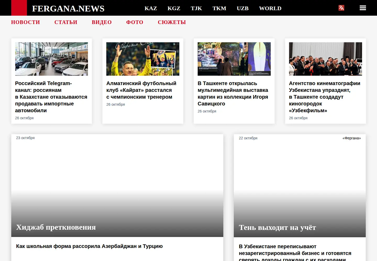Click the date under the Kairat headline
The image size is (377, 261).
(116, 104)
